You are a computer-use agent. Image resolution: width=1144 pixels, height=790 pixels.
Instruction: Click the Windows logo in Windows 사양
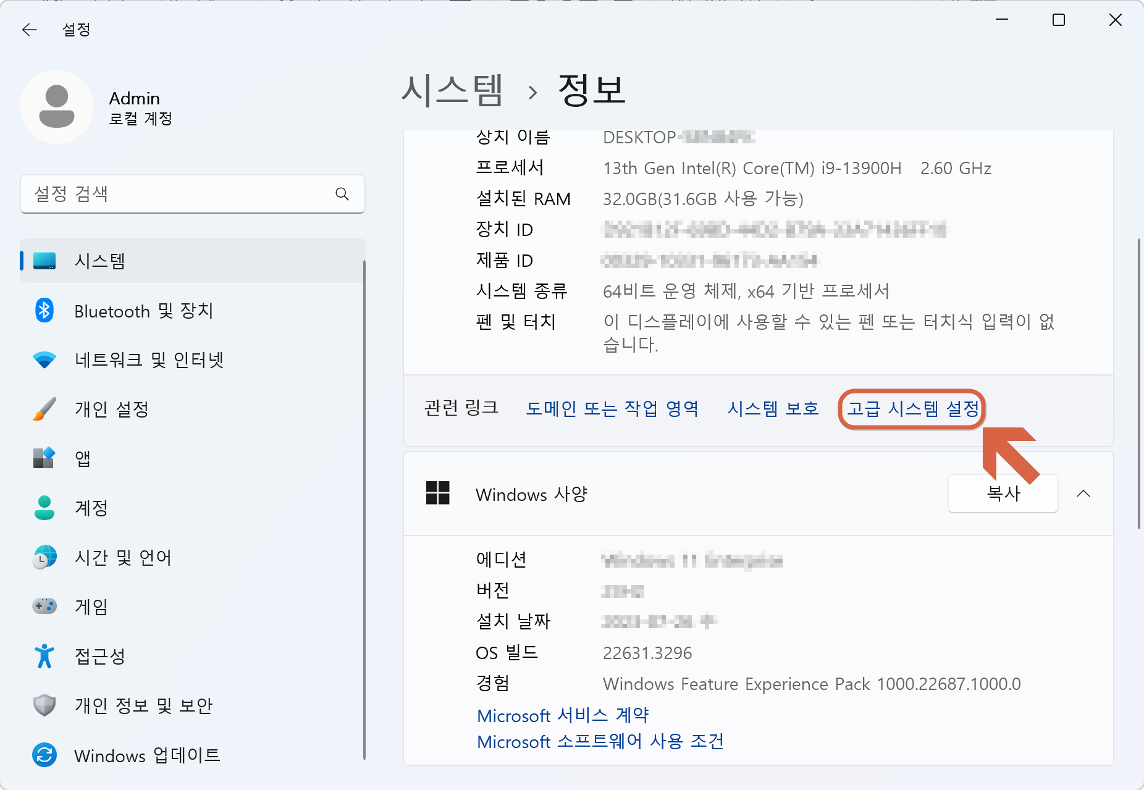[438, 493]
